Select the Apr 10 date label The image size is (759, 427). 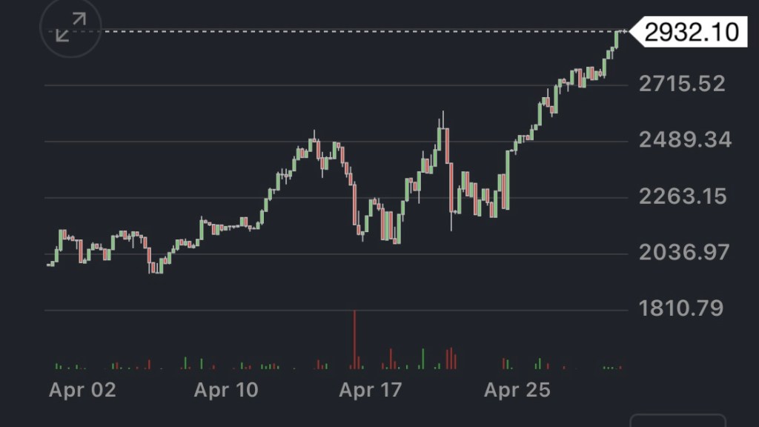(226, 390)
